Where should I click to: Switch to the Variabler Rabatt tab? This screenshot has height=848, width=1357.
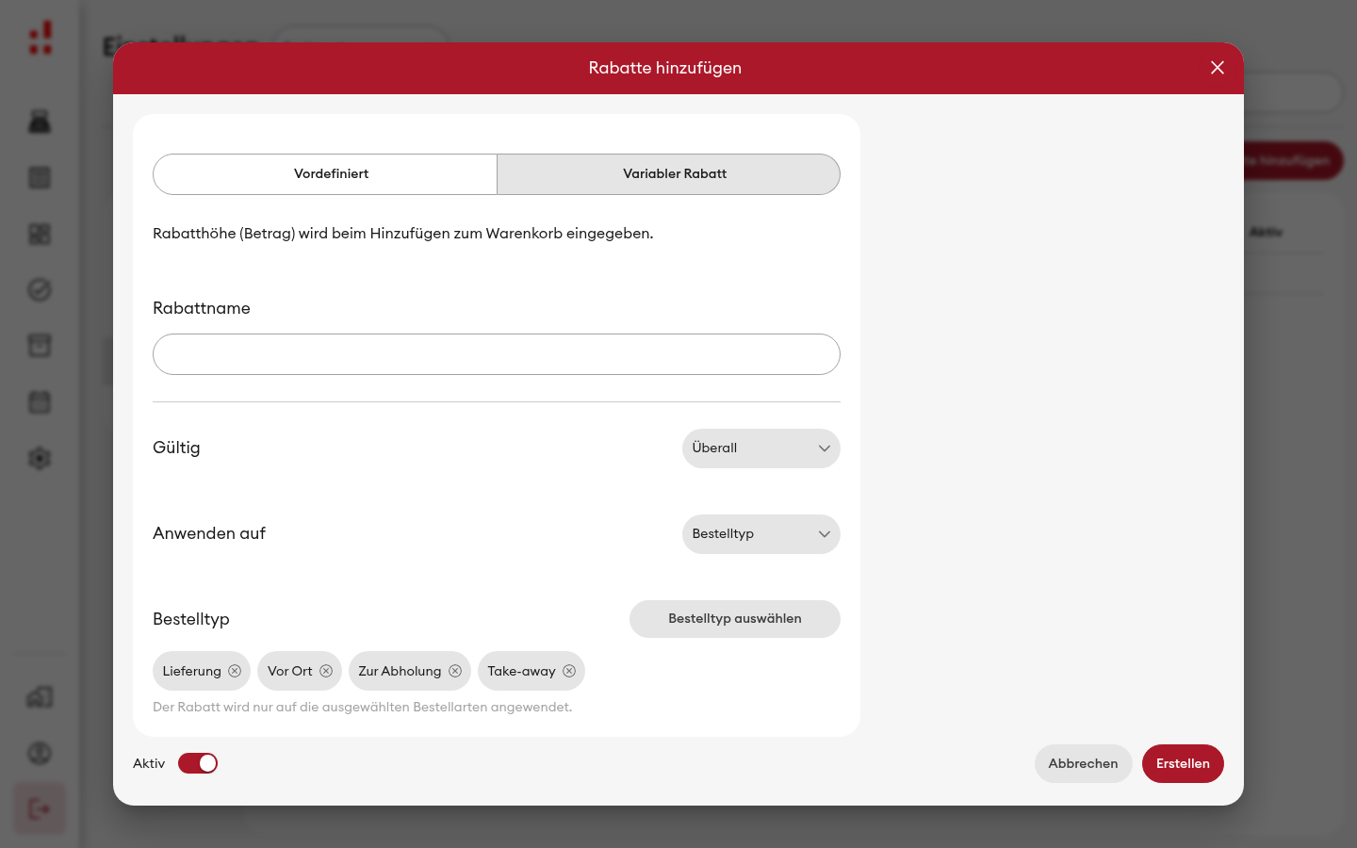tap(669, 174)
